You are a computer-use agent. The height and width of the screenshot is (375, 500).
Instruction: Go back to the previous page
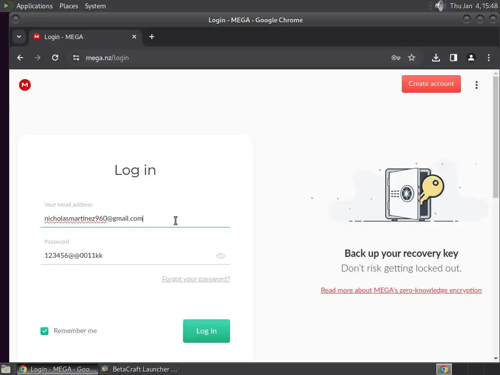[20, 58]
